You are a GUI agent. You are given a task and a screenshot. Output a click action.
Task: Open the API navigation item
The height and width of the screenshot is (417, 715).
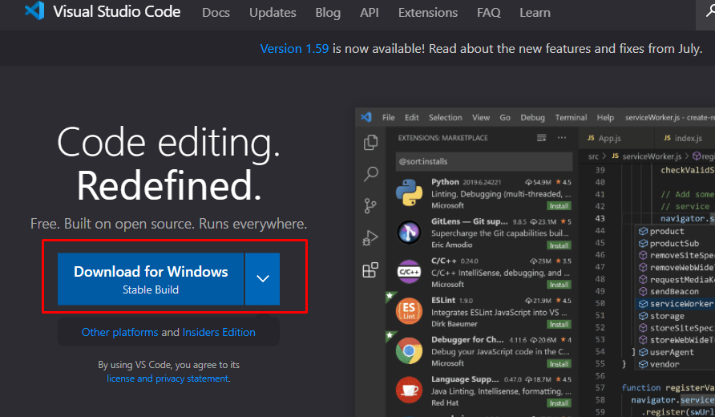click(370, 12)
